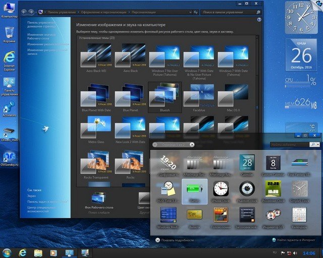This screenshot has width=323, height=258.
Task: Click the Персонализация breadcrumb
Action: pos(143,12)
